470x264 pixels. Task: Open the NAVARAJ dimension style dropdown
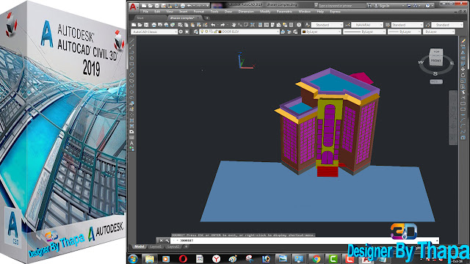367,25
